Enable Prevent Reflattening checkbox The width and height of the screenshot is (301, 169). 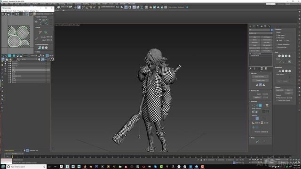coord(277,45)
